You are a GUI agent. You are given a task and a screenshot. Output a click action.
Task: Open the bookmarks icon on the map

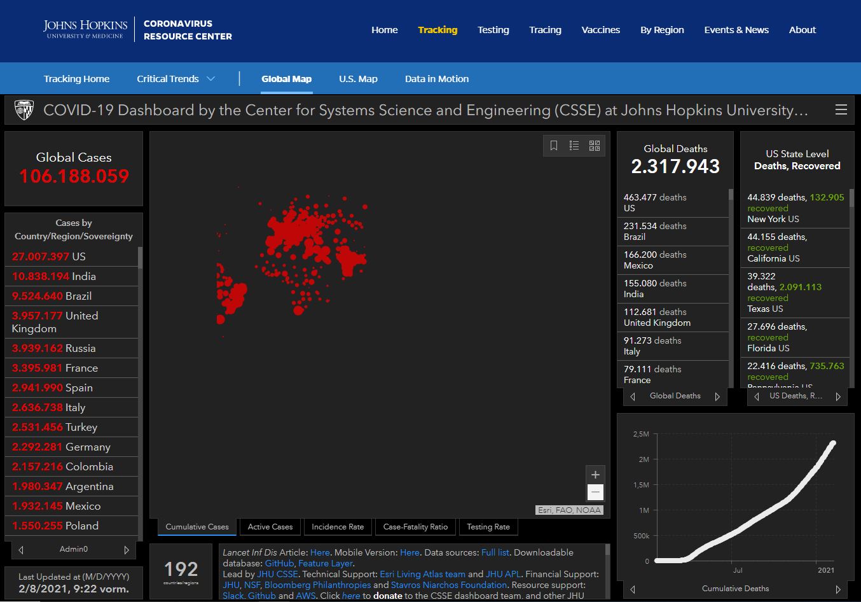point(554,146)
